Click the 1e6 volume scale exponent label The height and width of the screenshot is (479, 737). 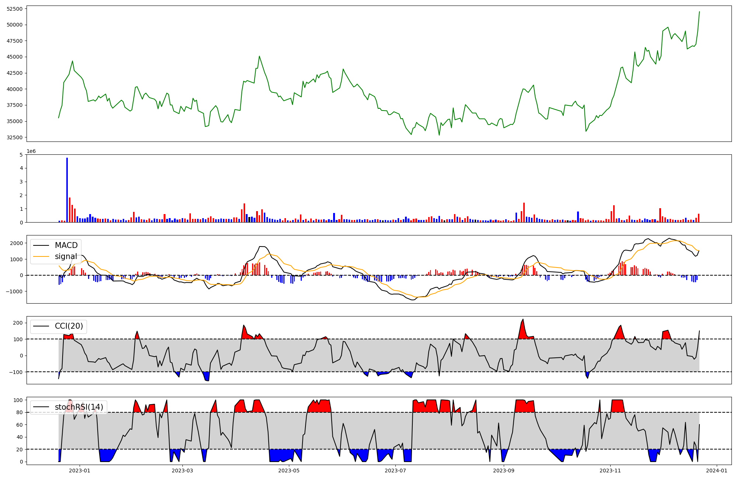click(x=31, y=151)
